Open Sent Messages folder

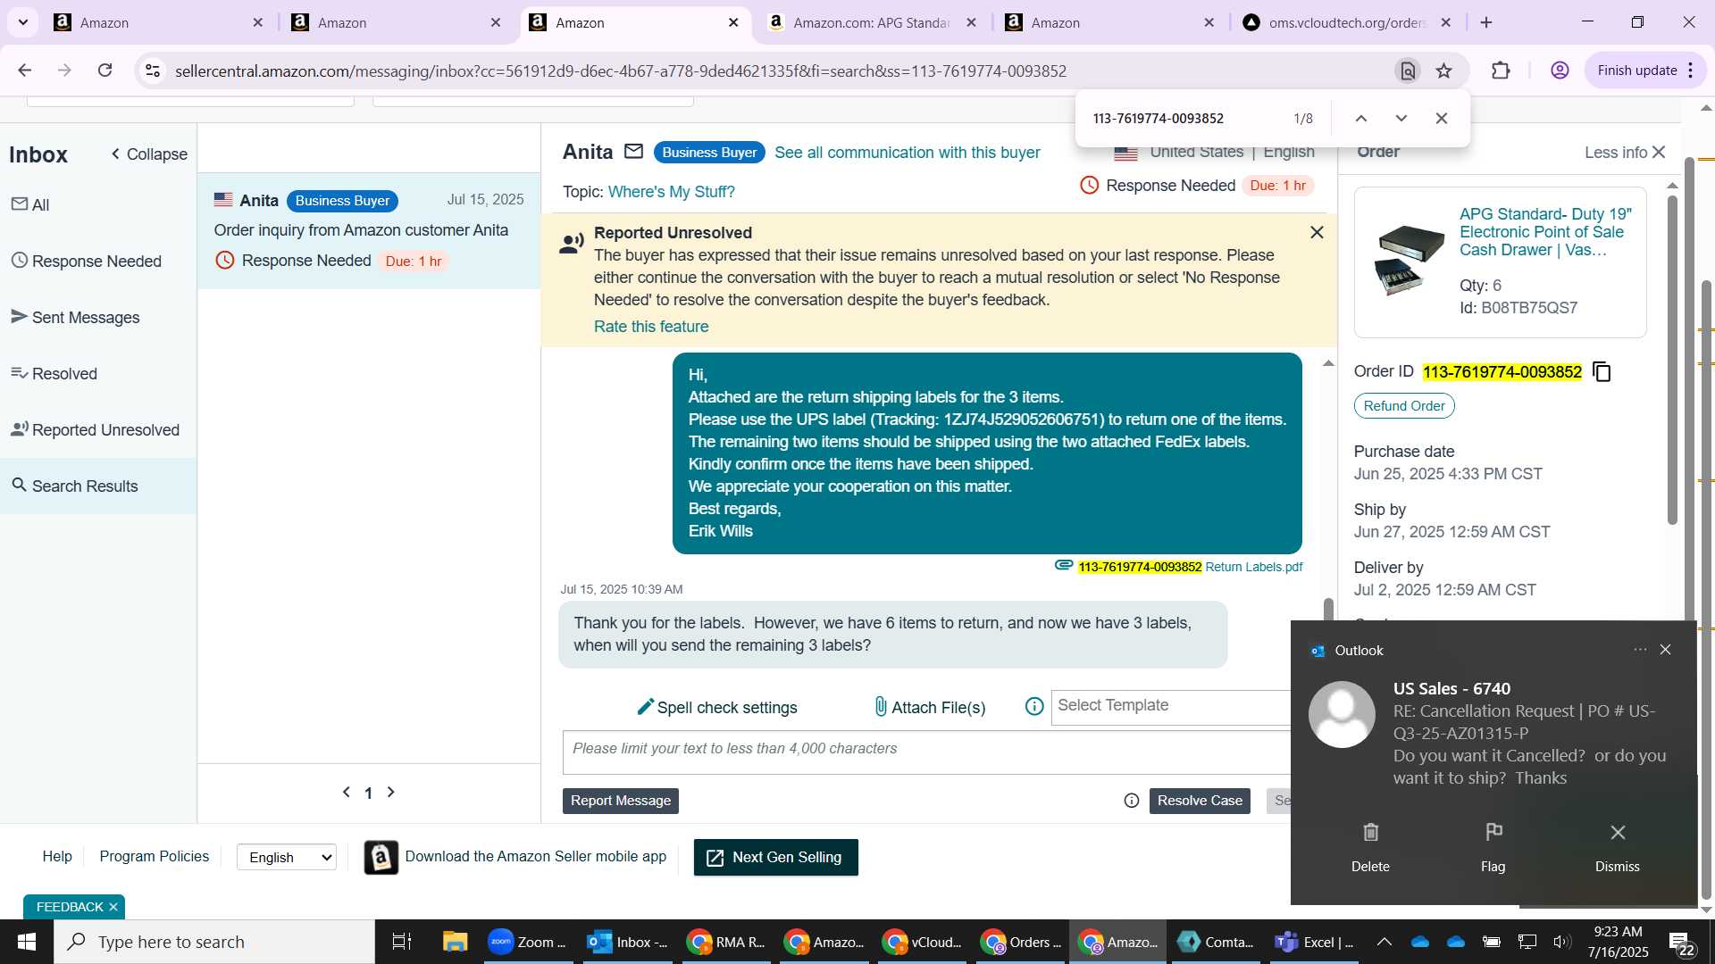[x=76, y=317]
